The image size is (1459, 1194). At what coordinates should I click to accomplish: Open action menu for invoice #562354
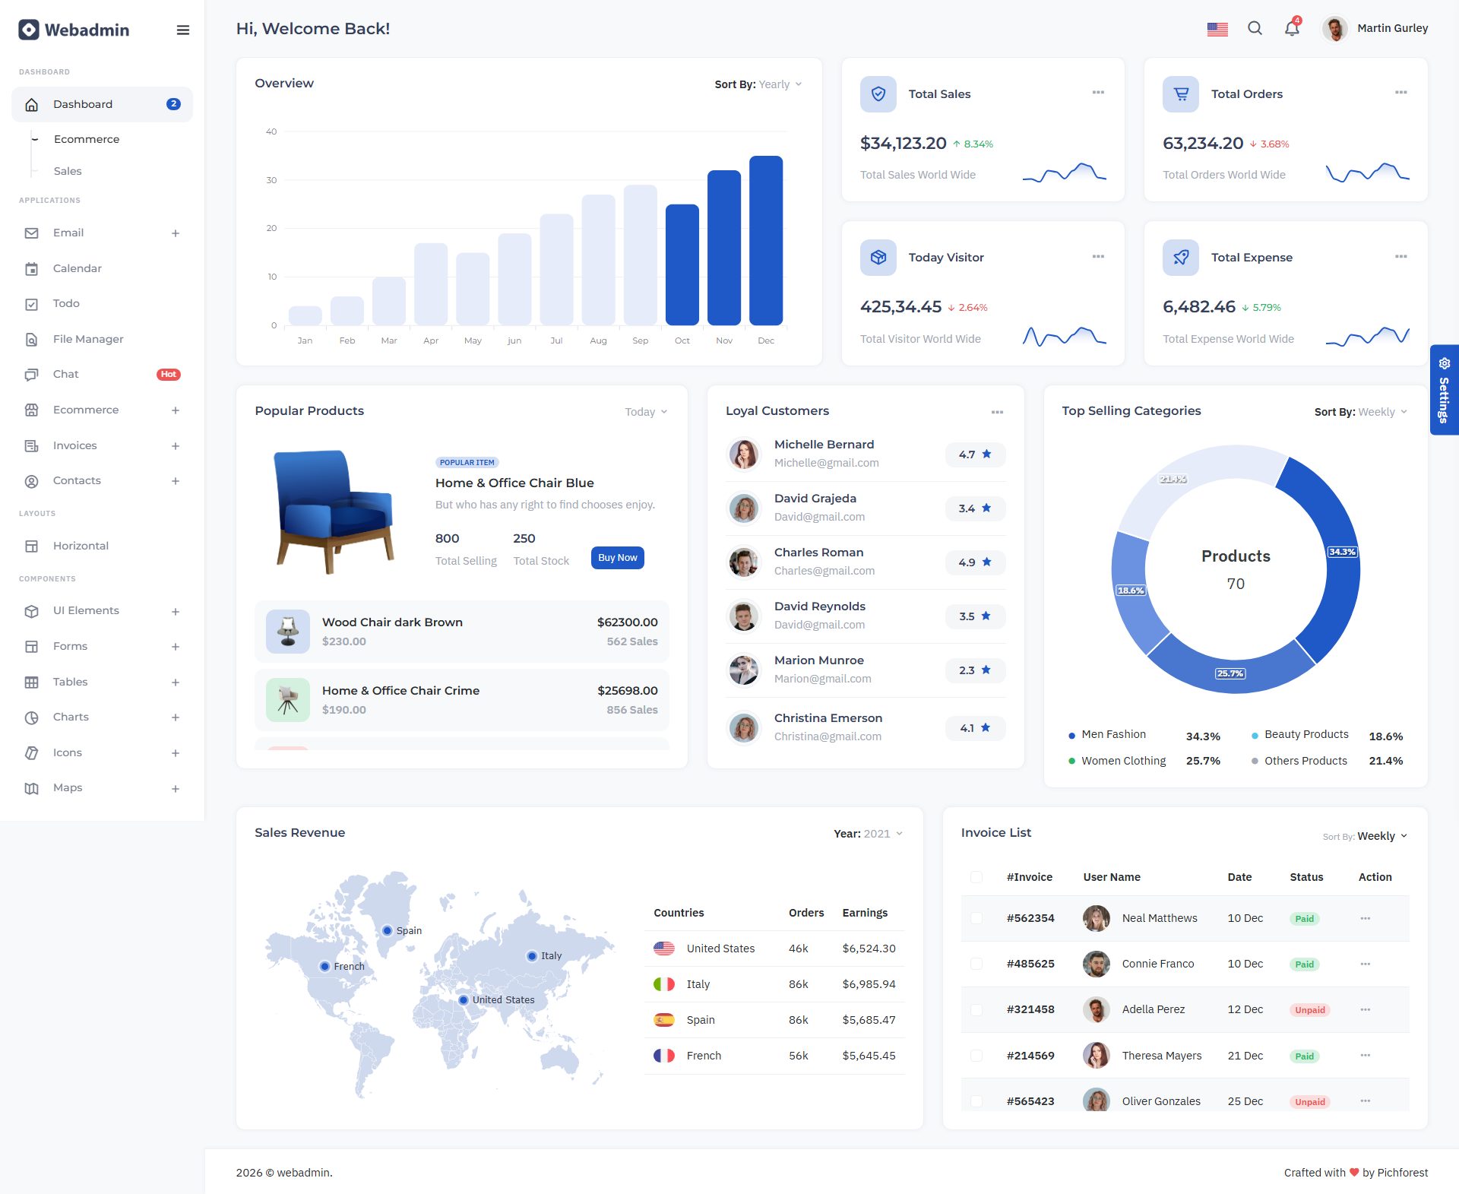(x=1365, y=919)
